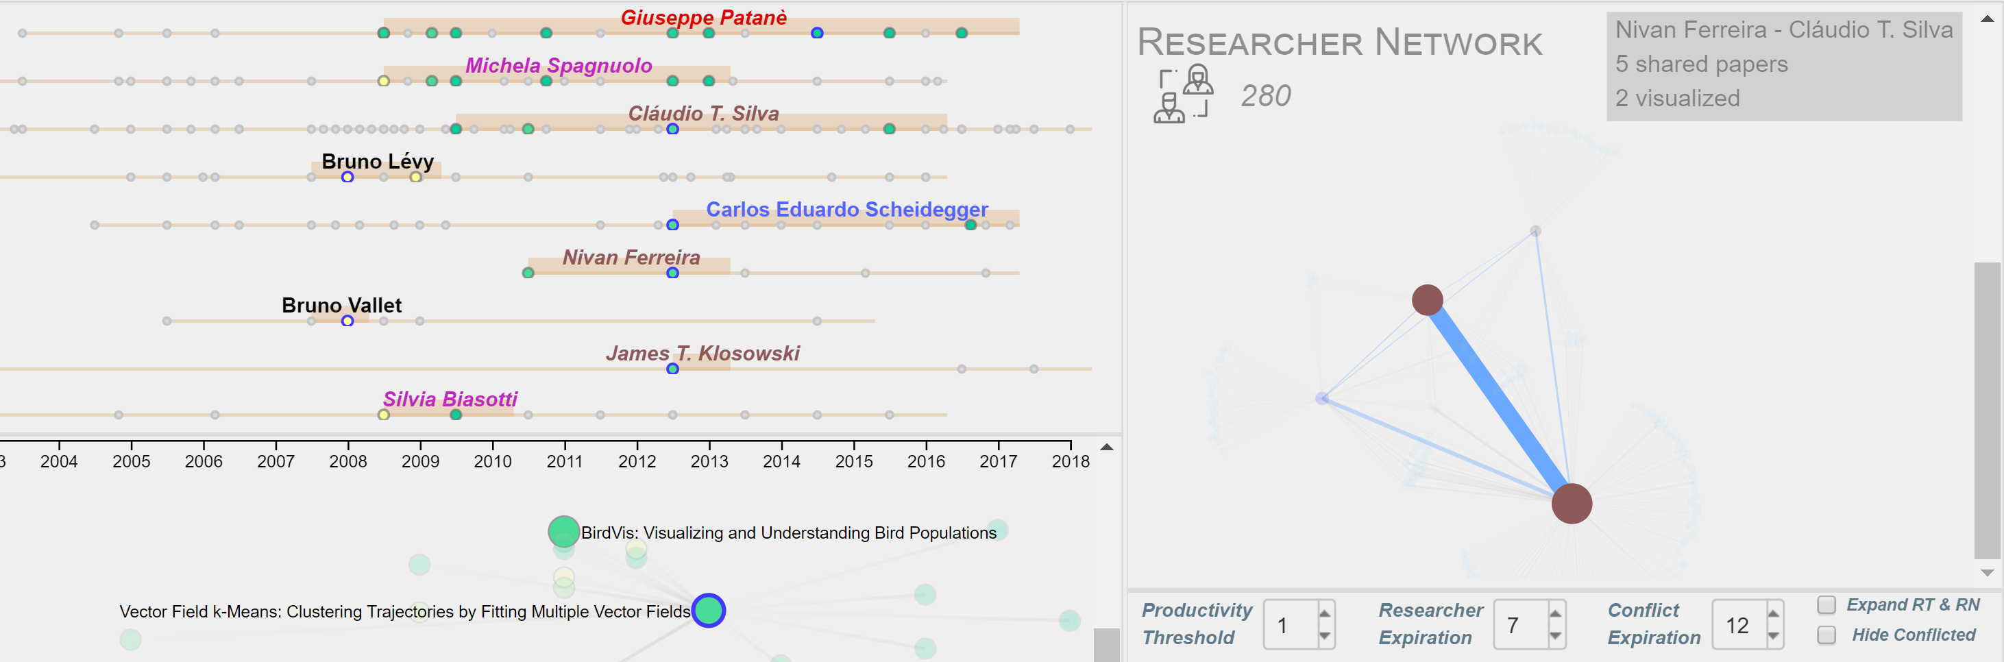
Task: Click the Michela Spagnuolo name label
Action: point(558,65)
